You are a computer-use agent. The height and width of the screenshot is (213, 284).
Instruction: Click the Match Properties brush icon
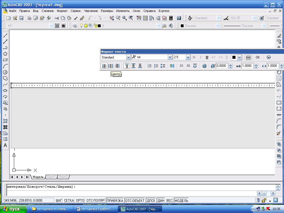(76, 18)
